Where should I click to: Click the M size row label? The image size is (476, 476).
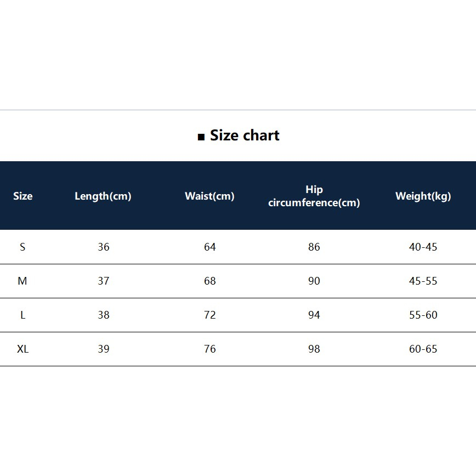coord(22,281)
